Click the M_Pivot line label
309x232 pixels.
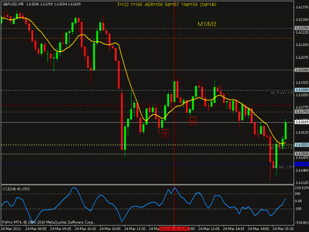282,93
